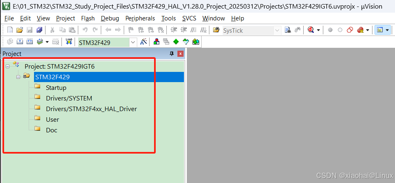Open the SVCS menu

pyautogui.click(x=189, y=18)
